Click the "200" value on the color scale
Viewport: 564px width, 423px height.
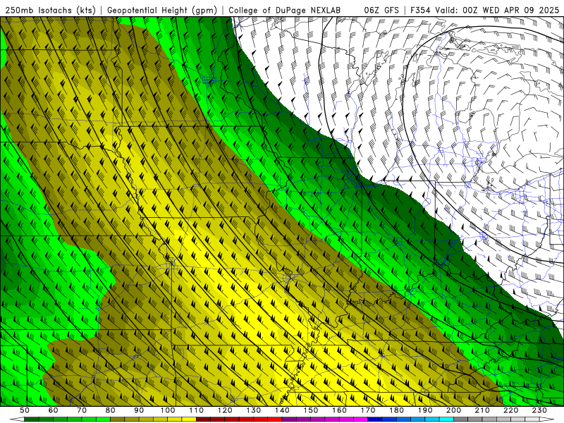coord(453,410)
